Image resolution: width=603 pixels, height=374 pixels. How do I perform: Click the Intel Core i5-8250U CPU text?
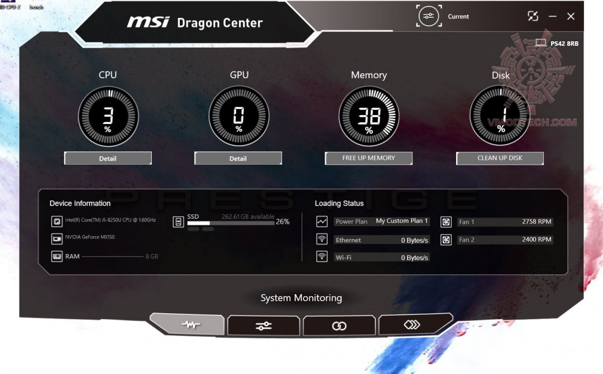pyautogui.click(x=111, y=220)
